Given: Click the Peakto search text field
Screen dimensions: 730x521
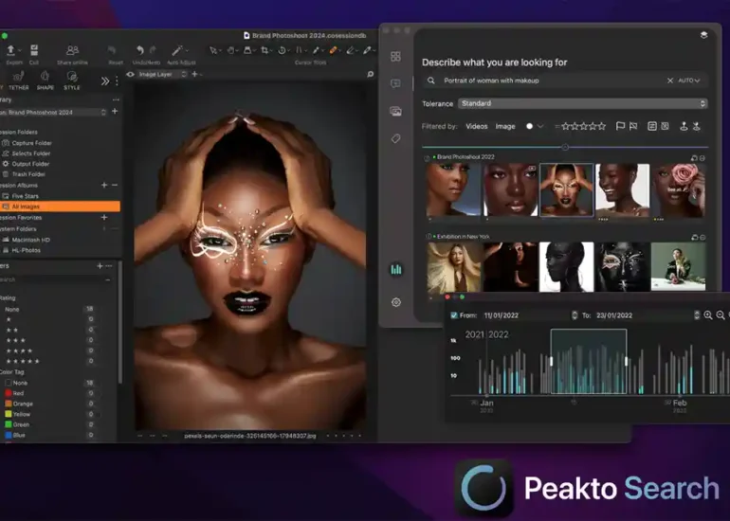Looking at the screenshot, I should pyautogui.click(x=554, y=81).
